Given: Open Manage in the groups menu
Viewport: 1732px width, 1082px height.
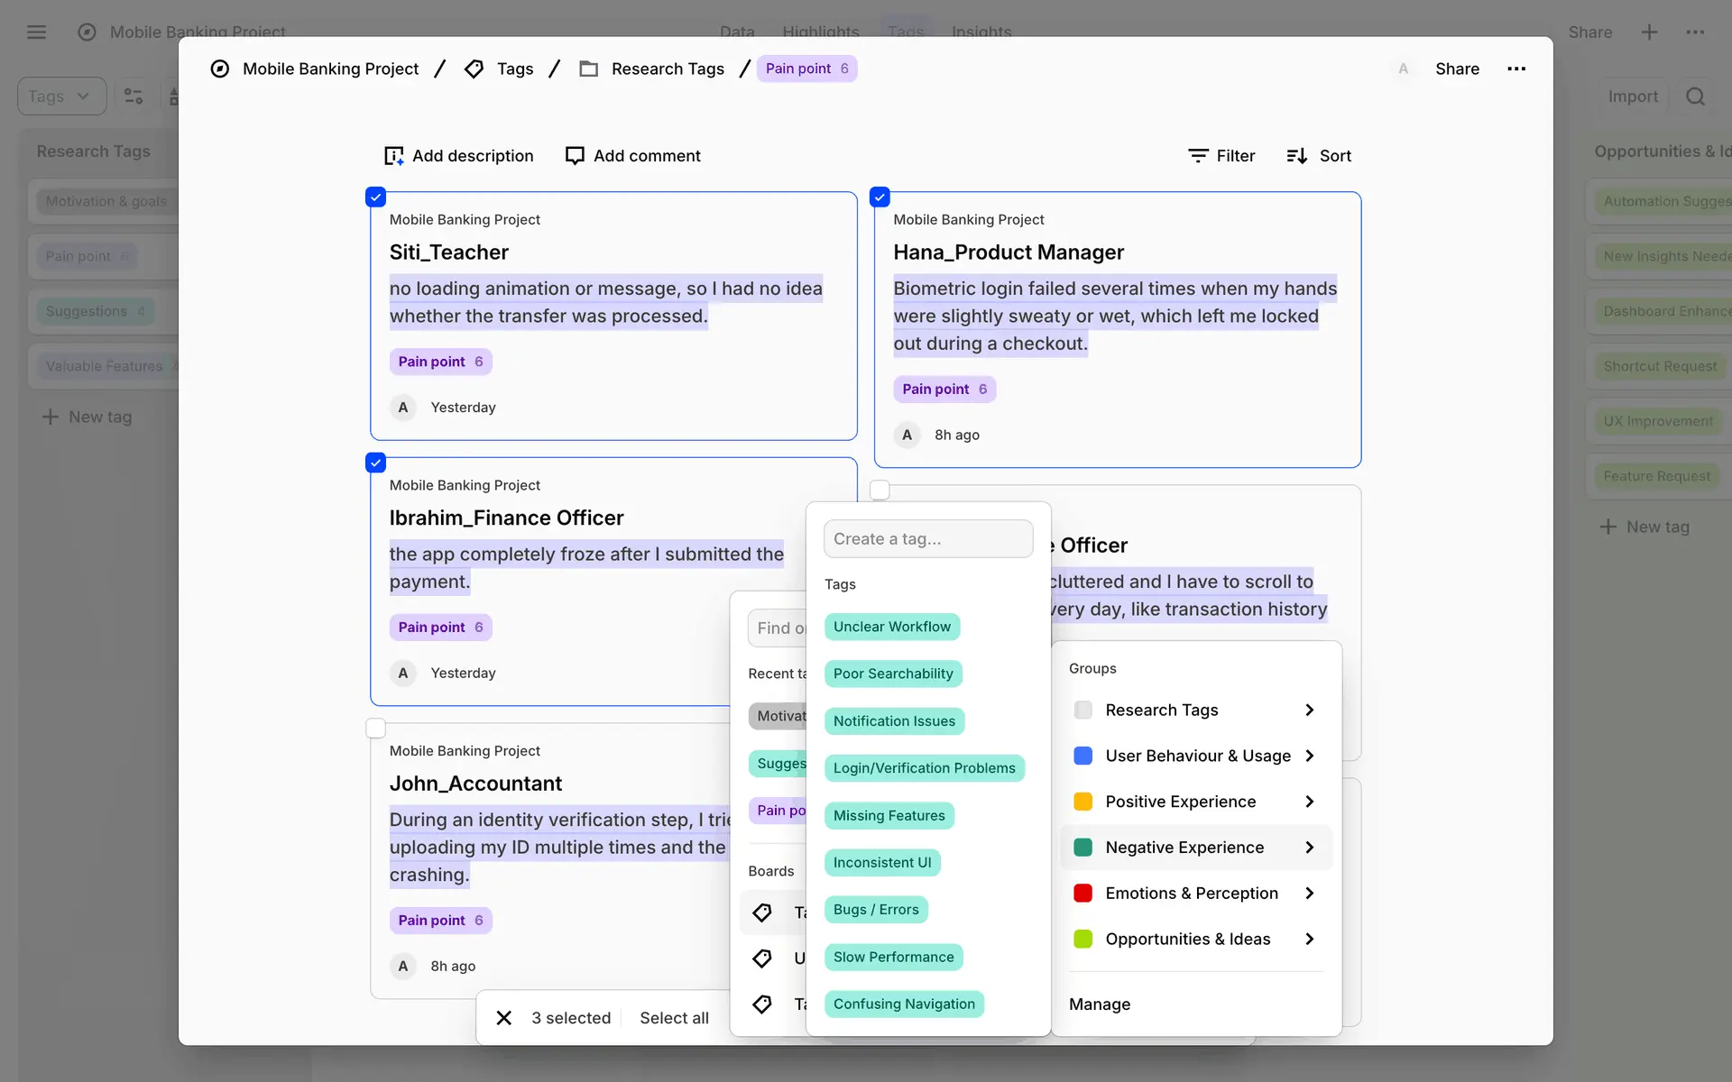Looking at the screenshot, I should click(x=1100, y=1004).
